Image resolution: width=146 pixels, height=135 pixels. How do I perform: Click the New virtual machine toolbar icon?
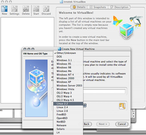4,10
